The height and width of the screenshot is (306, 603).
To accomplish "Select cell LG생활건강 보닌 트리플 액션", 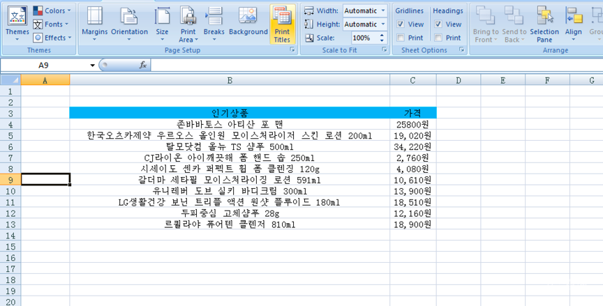I will (x=230, y=202).
